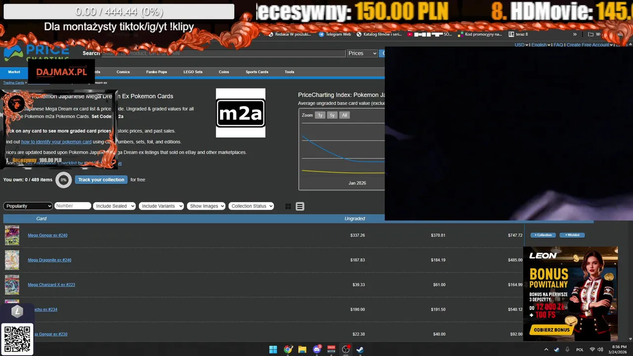Image resolution: width=633 pixels, height=356 pixels.
Task: Open the Prices search type dropdown
Action: (362, 53)
